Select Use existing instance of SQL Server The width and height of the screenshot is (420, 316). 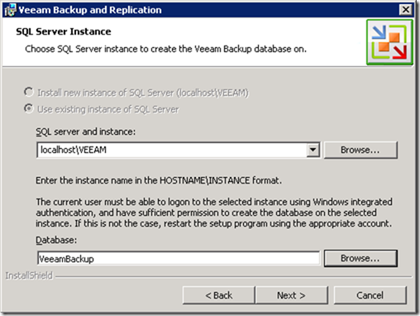click(29, 108)
